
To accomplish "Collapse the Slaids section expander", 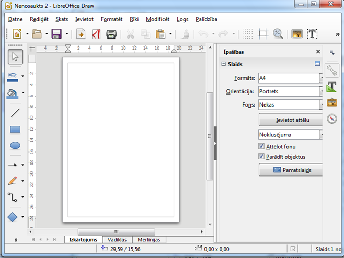I will (x=223, y=64).
